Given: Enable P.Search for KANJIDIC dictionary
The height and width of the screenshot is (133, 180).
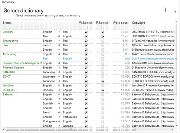Looking at the screenshot, I should point(103,72).
